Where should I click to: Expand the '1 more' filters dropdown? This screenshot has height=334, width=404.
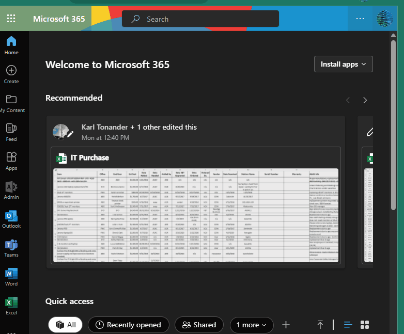pos(252,325)
